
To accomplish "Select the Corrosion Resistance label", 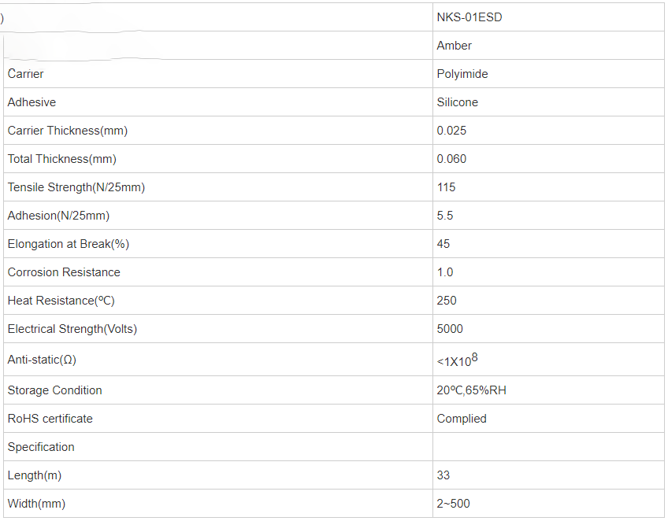I will [64, 272].
